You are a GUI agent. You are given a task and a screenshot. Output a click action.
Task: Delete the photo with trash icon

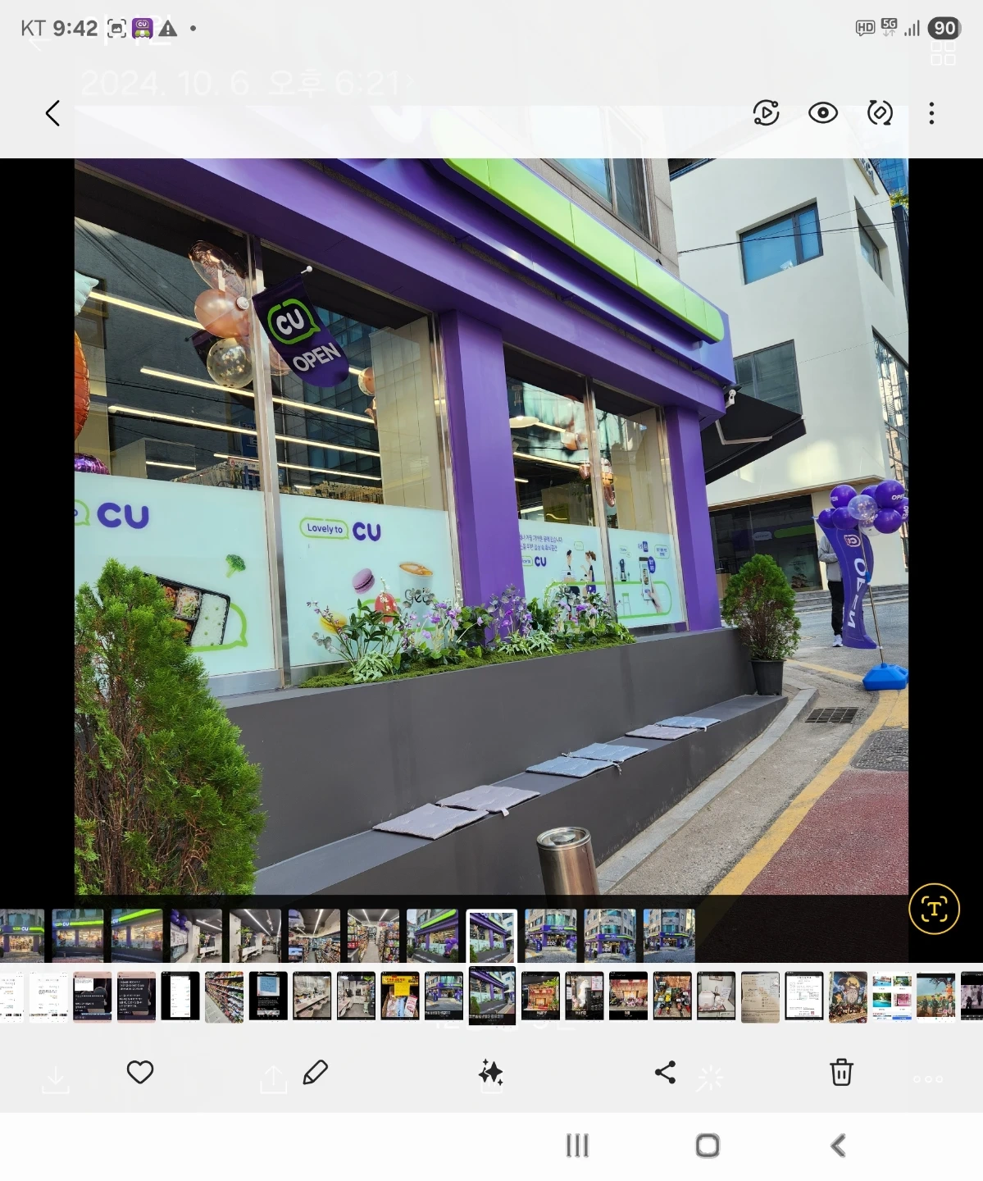[x=841, y=1072]
